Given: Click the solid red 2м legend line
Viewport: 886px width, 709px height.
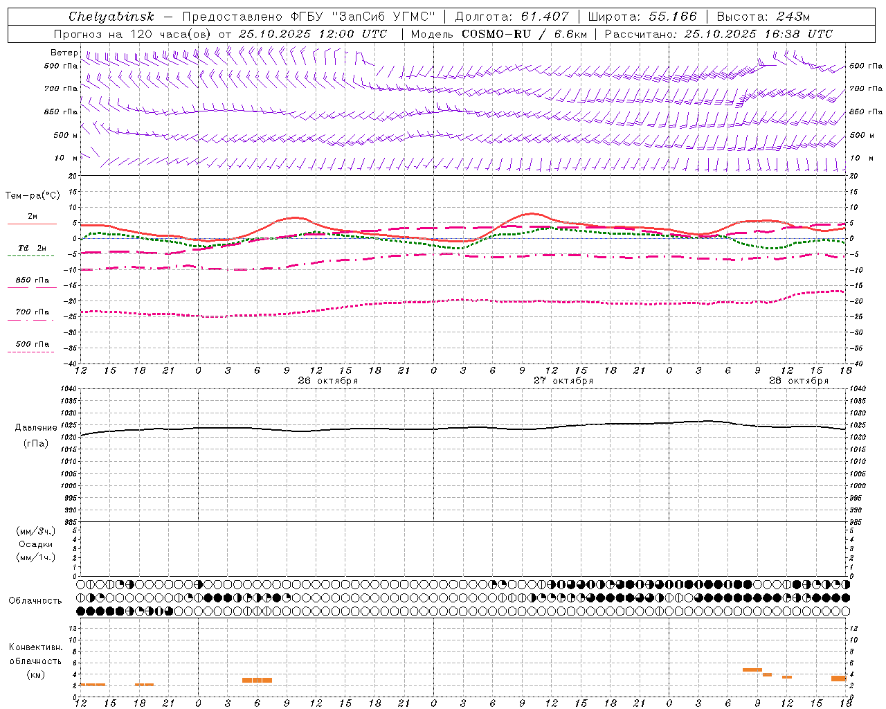Looking at the screenshot, I should (x=32, y=224).
